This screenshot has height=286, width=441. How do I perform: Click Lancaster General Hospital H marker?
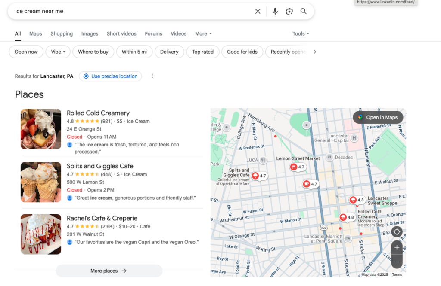[354, 138]
